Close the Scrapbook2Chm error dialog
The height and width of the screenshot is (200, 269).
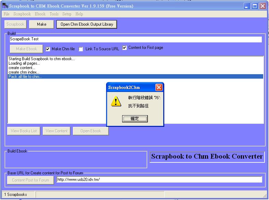point(159,87)
